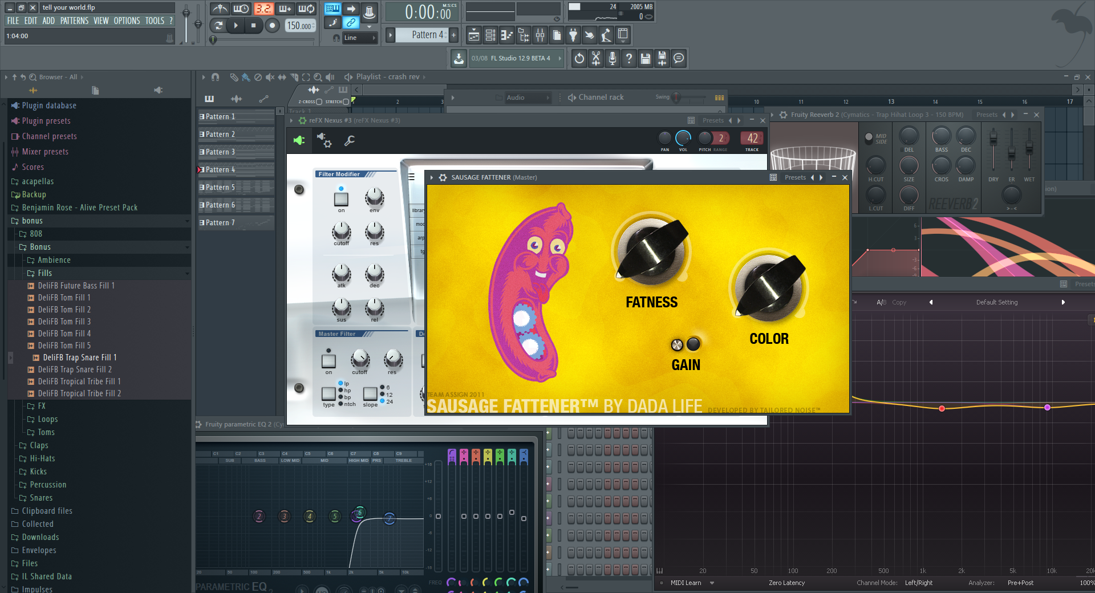Toggle the link-to-controller chain button

tap(351, 23)
